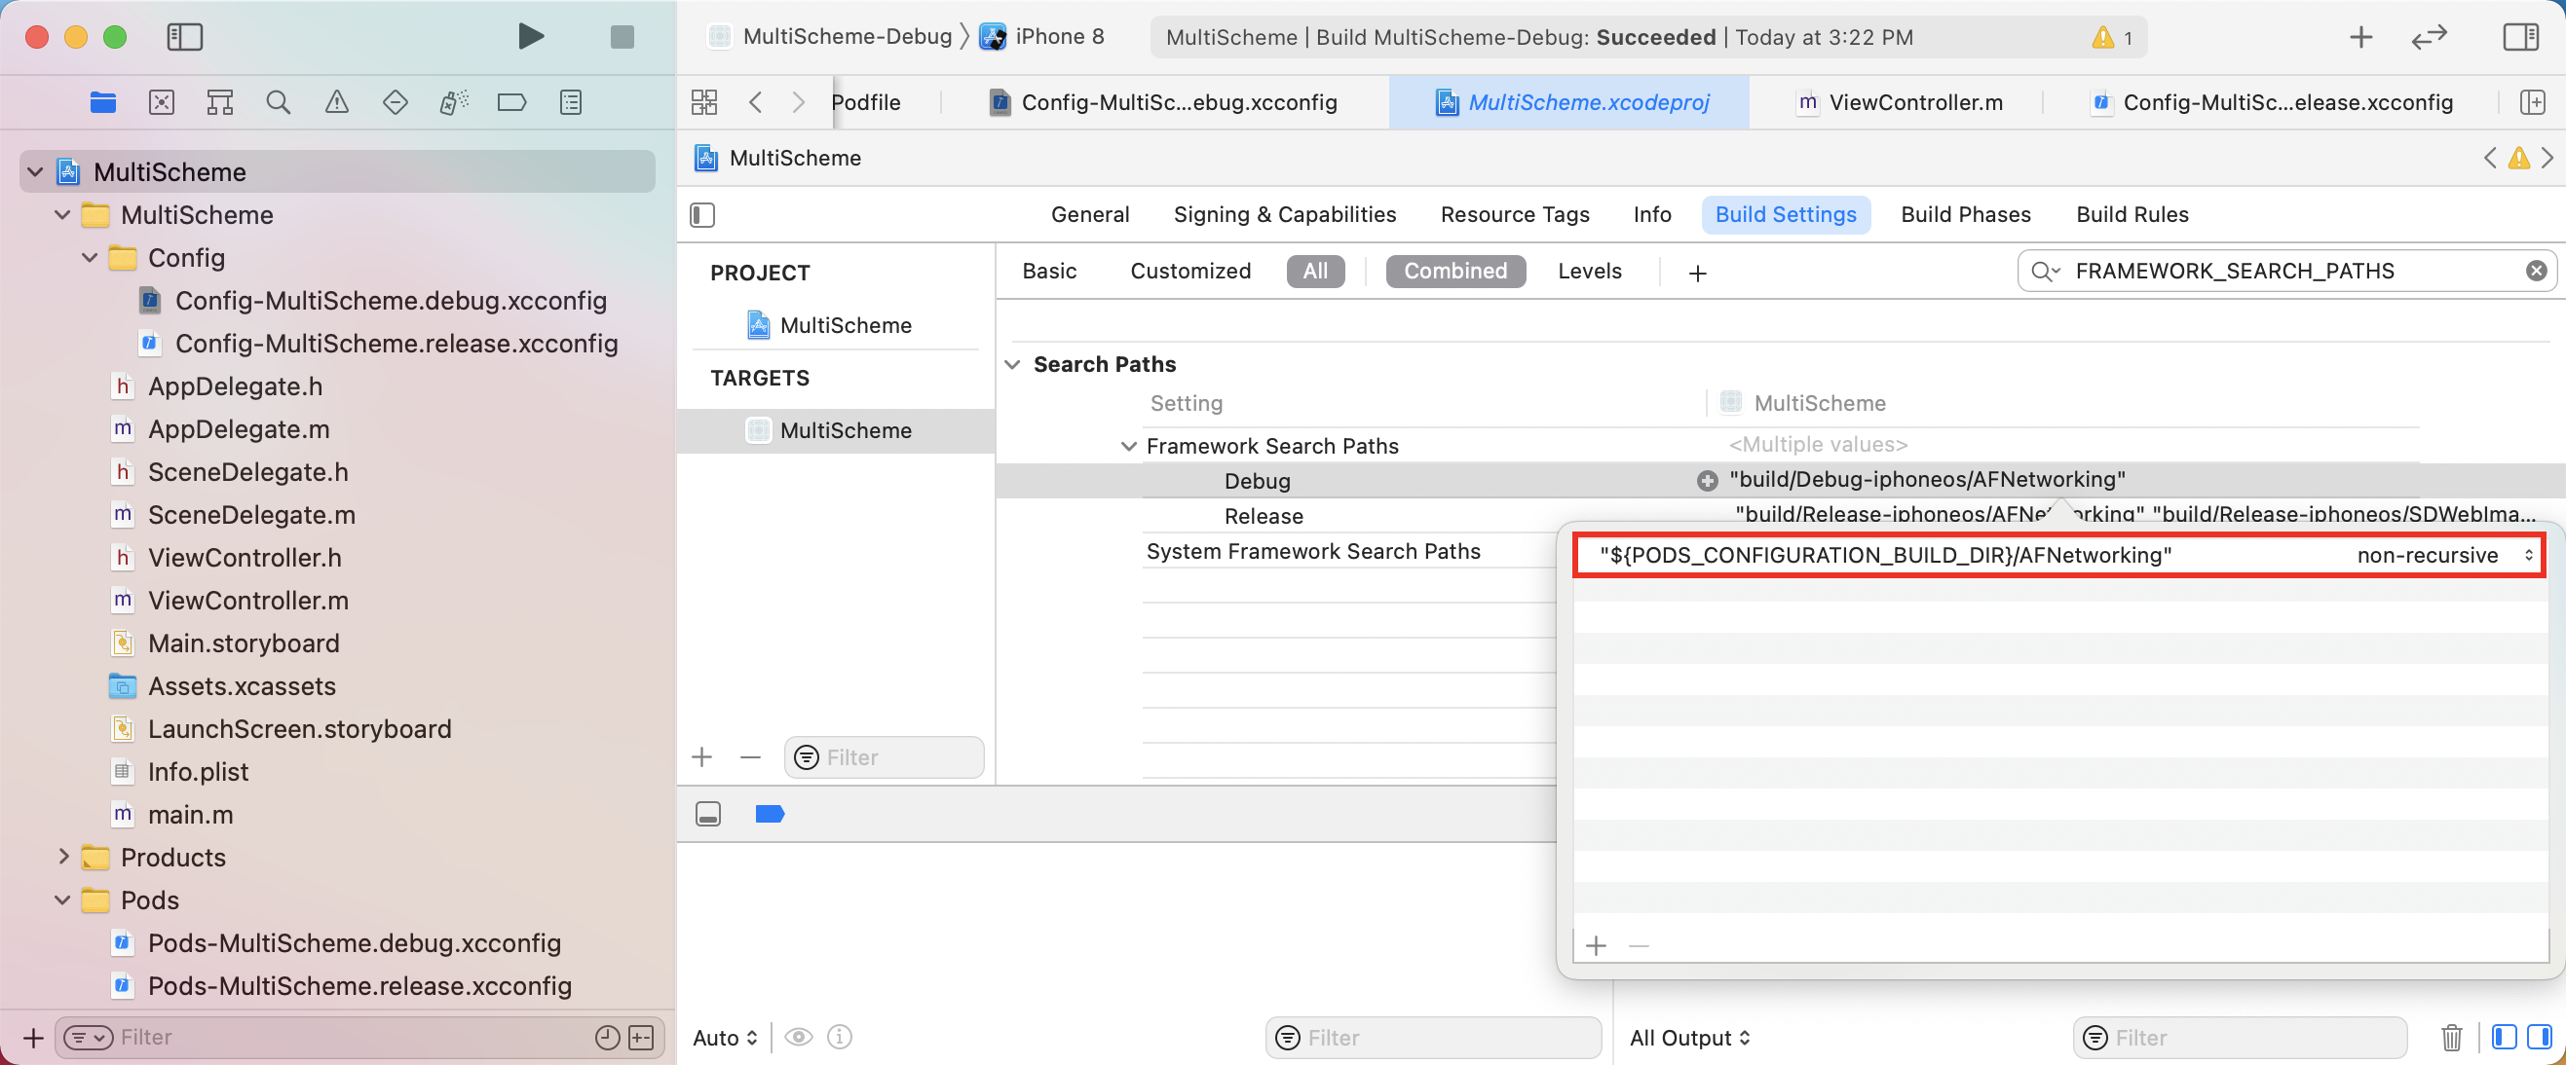Show the Breakpoint navigator

[x=511, y=102]
